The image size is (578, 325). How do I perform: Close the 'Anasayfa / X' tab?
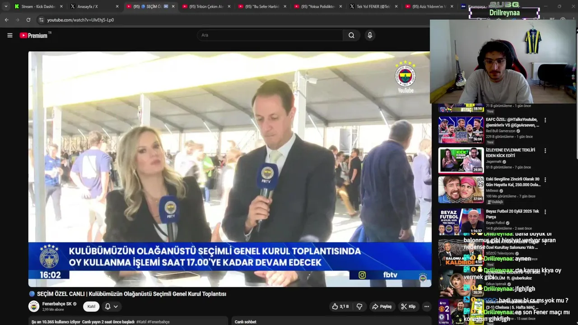117,6
